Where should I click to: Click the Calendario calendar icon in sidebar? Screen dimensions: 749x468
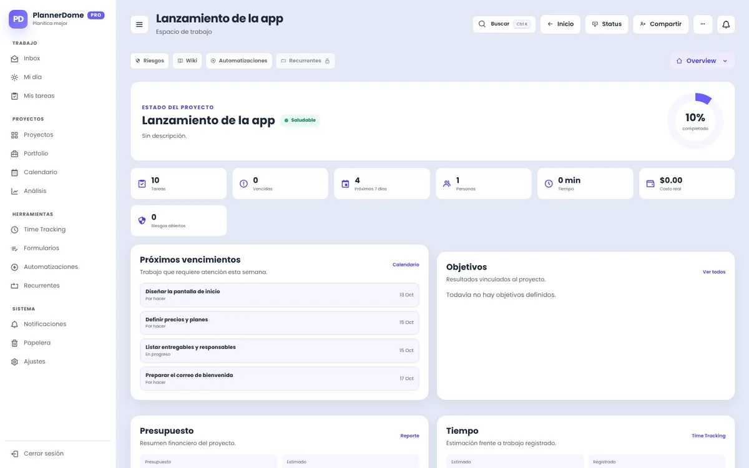15,172
